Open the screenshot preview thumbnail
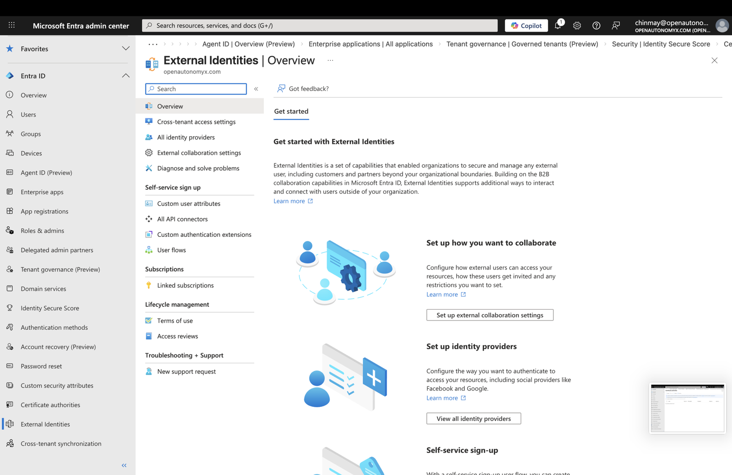 [x=687, y=408]
